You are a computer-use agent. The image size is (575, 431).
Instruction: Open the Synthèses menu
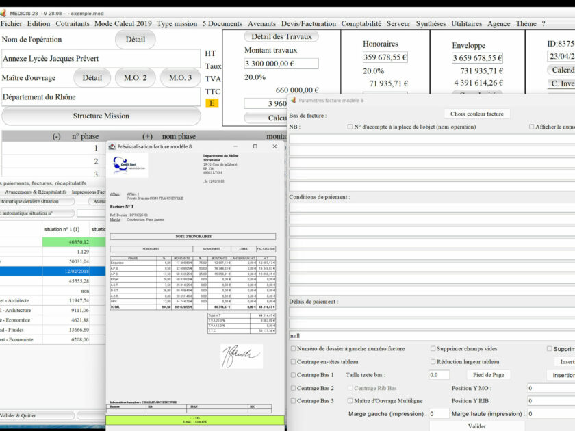(x=431, y=23)
